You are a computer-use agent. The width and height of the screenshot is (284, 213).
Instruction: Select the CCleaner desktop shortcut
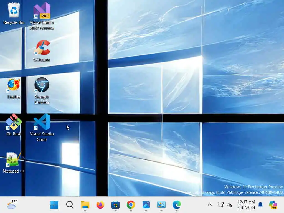[42, 51]
